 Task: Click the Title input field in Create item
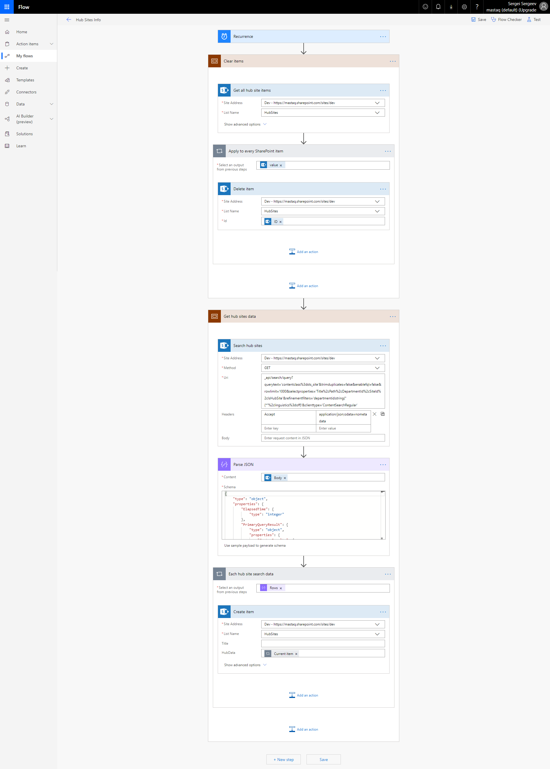[323, 643]
